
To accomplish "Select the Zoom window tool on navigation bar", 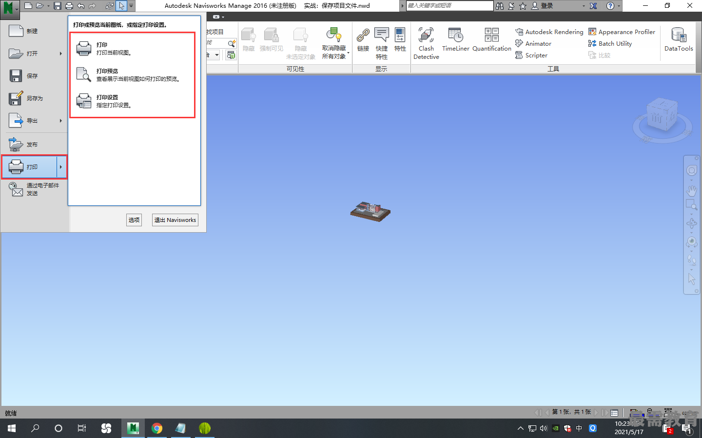I will (692, 205).
